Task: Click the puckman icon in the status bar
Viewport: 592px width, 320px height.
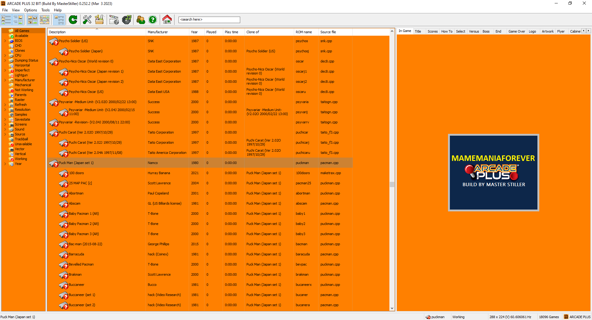Action: (x=428, y=317)
